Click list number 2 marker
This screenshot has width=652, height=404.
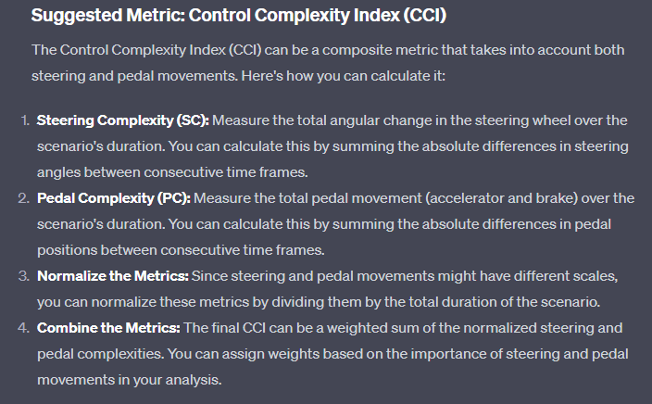click(x=24, y=198)
